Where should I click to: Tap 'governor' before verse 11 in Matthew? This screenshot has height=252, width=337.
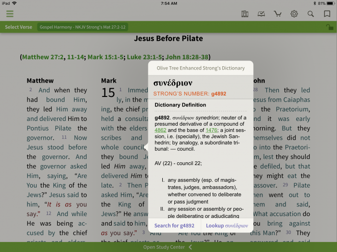point(40,138)
